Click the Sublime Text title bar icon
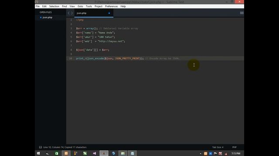 point(37,2)
